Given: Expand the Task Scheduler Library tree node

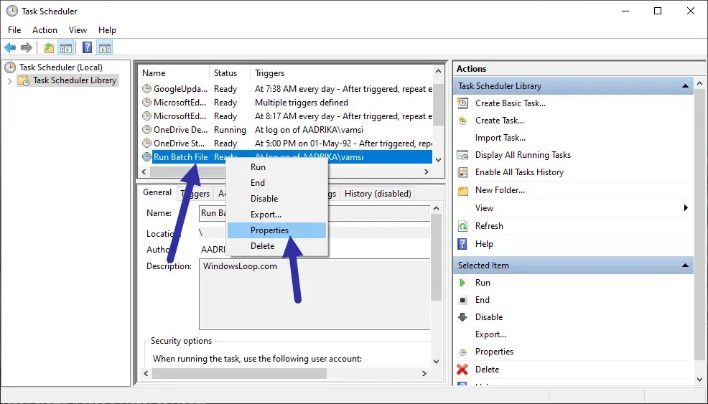Looking at the screenshot, I should 10,81.
